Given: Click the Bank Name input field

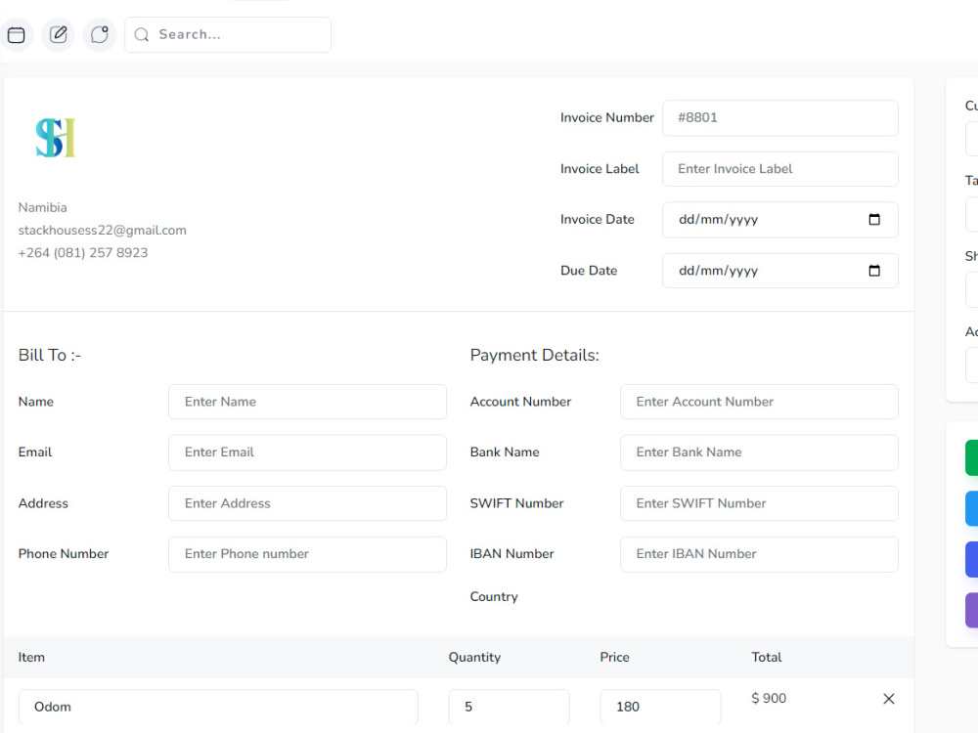Looking at the screenshot, I should coord(759,453).
